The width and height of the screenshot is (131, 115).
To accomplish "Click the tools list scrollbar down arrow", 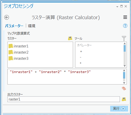I will coord(125,66).
